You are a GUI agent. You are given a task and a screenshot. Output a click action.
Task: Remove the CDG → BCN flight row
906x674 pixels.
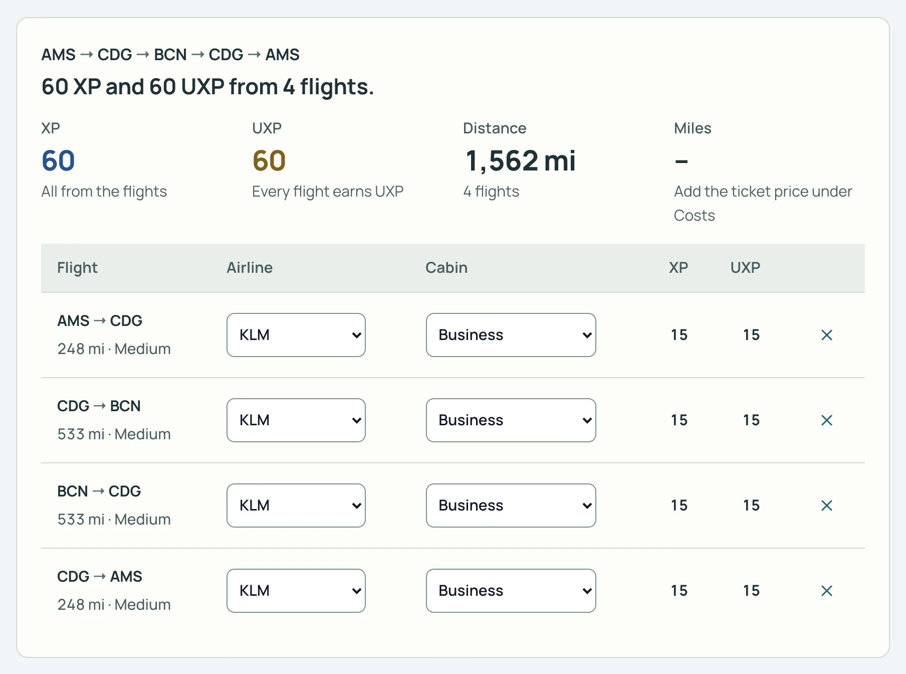pos(827,420)
